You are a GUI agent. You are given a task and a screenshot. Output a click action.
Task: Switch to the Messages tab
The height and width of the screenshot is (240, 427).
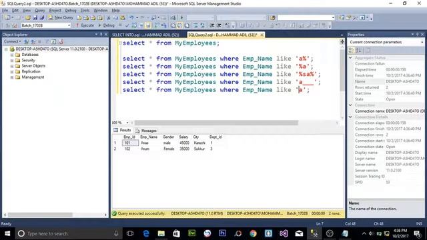point(146,131)
